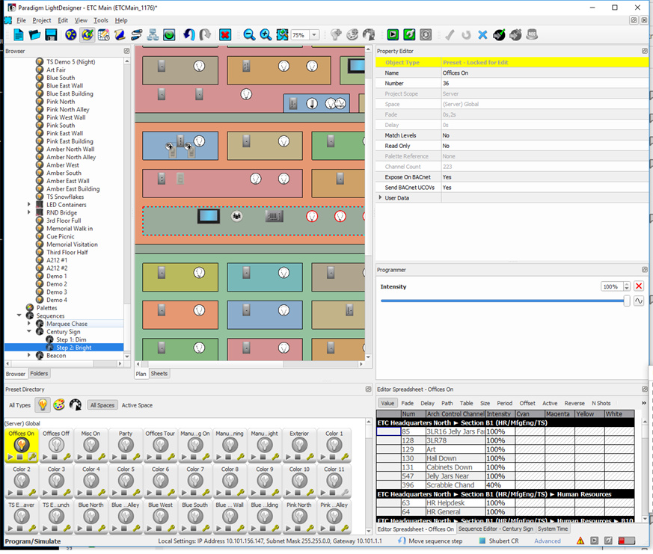Click the blue undo arrow icon
The width and height of the screenshot is (653, 554).
189,35
